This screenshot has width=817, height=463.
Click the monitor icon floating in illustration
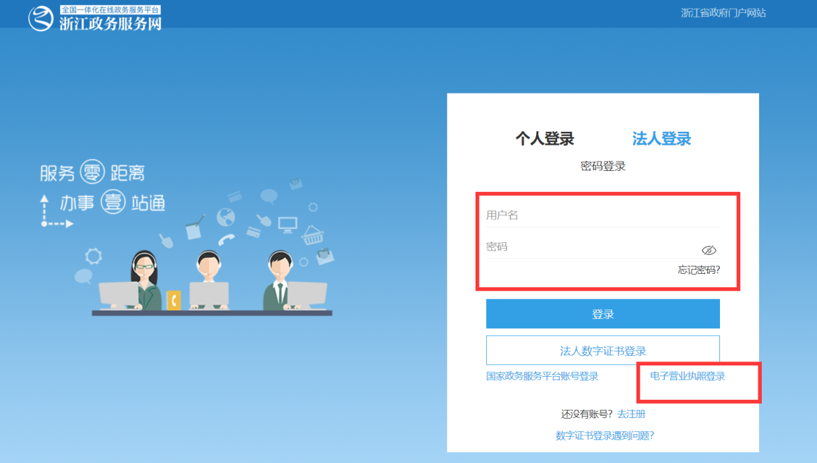coord(288,223)
